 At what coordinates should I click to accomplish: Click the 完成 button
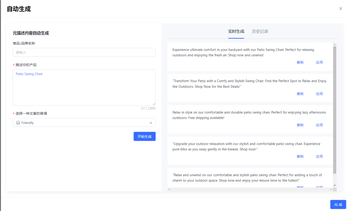point(338,205)
